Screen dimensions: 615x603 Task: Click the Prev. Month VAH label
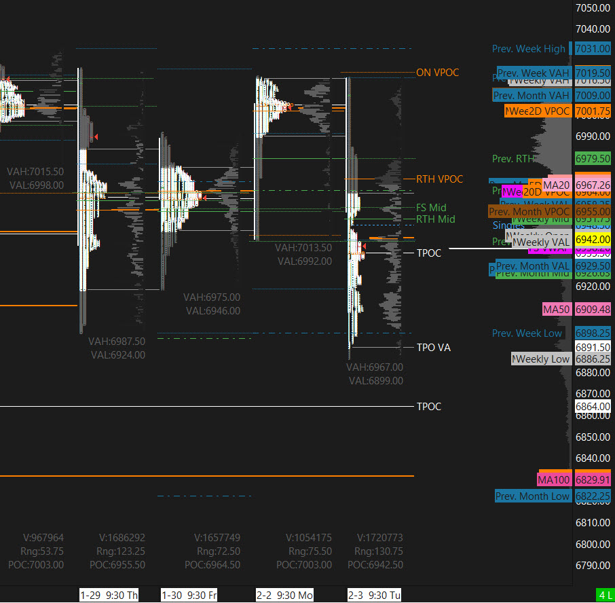(x=532, y=96)
